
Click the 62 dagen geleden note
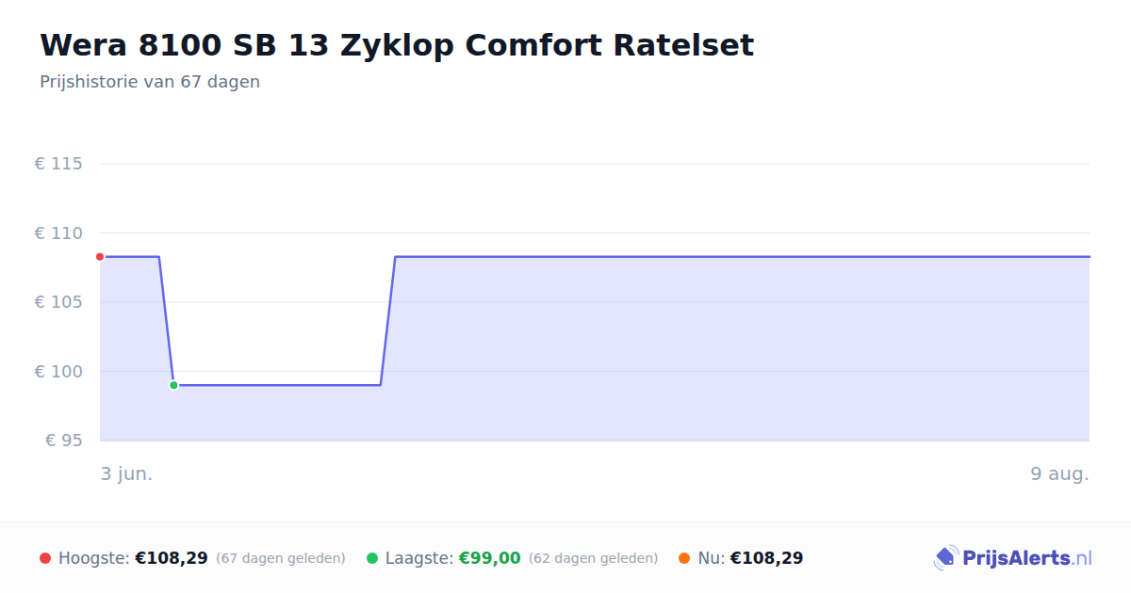pos(594,558)
